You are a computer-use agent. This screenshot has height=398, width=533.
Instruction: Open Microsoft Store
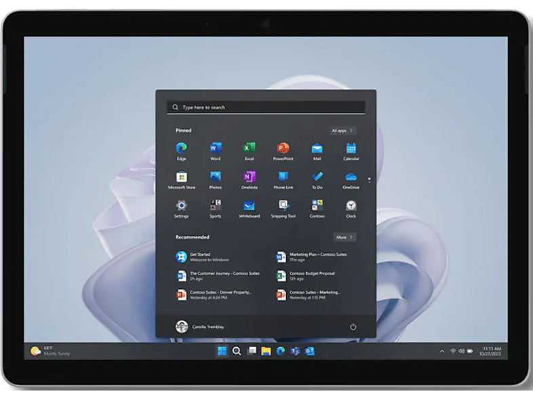tap(182, 180)
